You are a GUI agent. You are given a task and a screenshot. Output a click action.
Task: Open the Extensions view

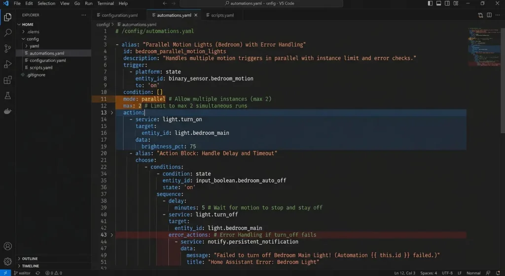[x=7, y=79]
